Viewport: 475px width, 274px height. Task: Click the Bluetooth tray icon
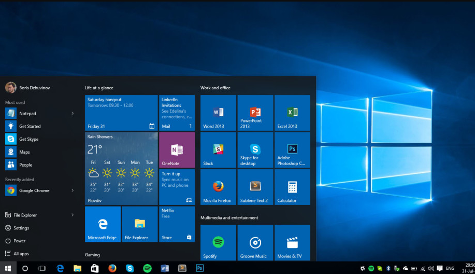(x=388, y=268)
